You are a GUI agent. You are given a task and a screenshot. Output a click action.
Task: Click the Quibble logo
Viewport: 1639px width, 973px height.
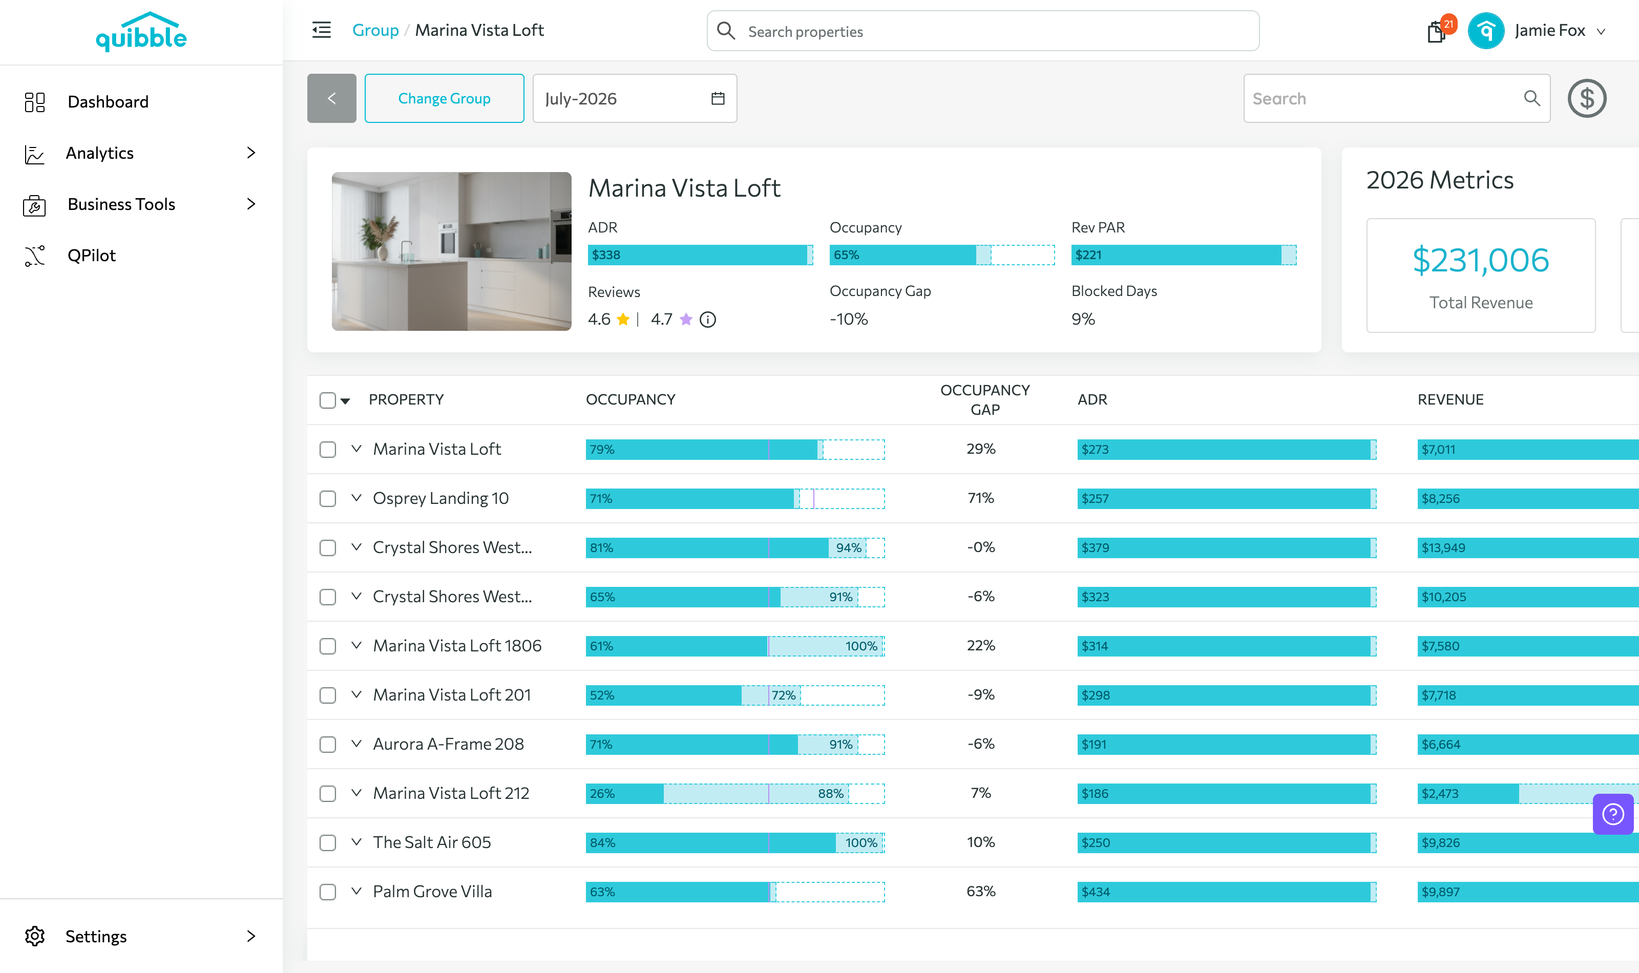tap(141, 31)
